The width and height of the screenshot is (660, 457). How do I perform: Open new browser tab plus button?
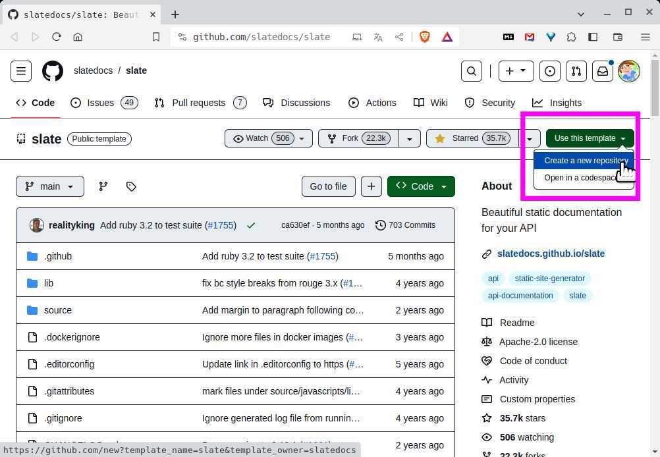[175, 14]
